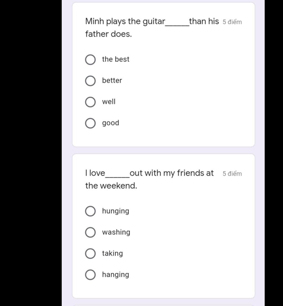Select the "hanging" radio circle

pyautogui.click(x=90, y=275)
